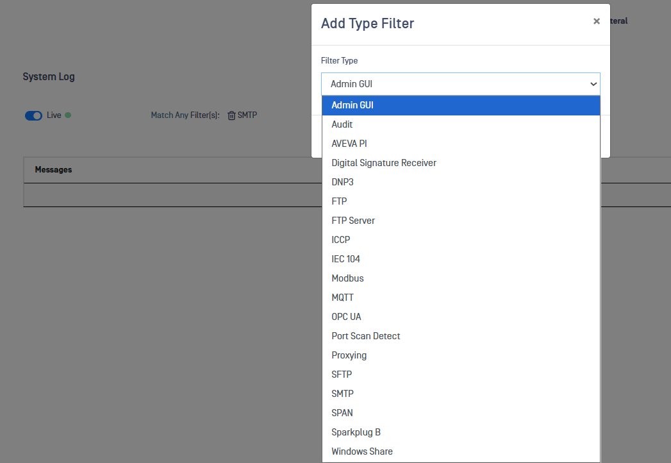
Task: Choose OPC UA option
Action: [347, 317]
